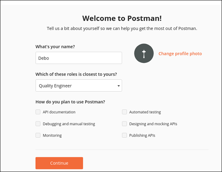Open the Quality Engineer role dropdown
222x172 pixels.
click(x=78, y=86)
